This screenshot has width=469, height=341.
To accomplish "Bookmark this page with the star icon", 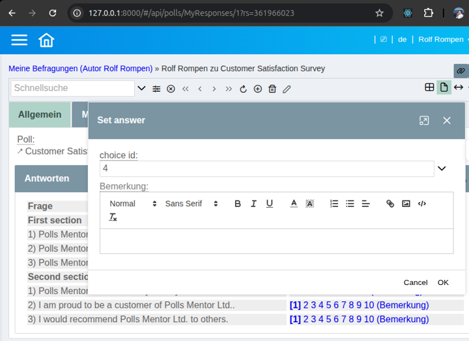I will tap(379, 13).
